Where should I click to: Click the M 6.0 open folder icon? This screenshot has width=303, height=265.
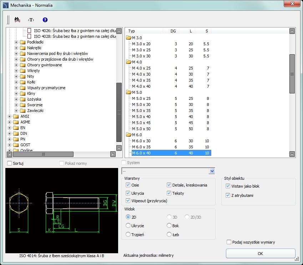[129, 135]
